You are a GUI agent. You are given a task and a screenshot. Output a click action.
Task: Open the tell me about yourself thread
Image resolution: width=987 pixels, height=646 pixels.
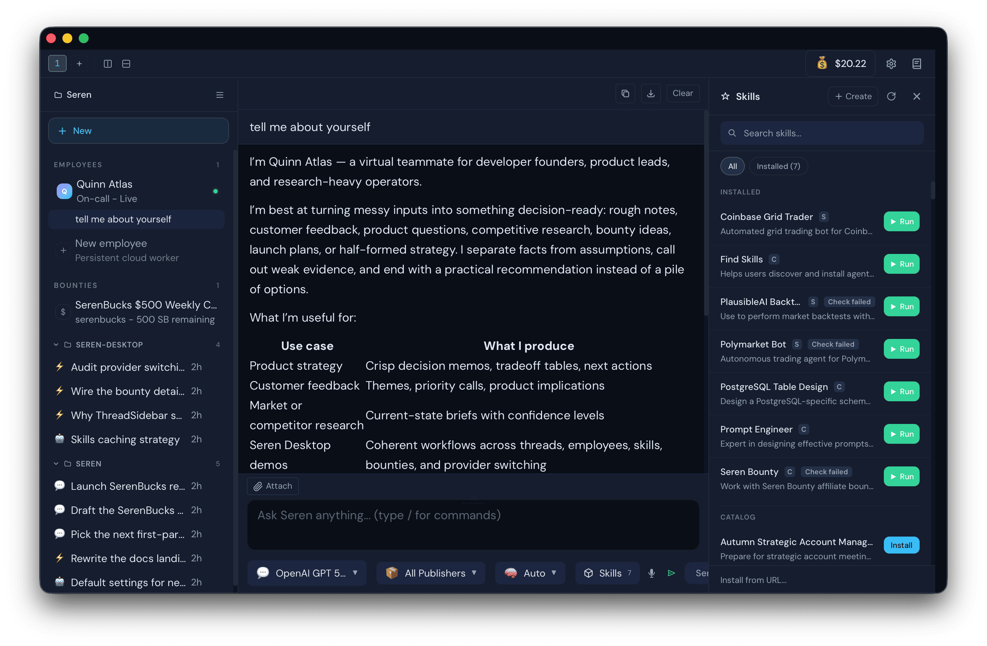pos(136,219)
